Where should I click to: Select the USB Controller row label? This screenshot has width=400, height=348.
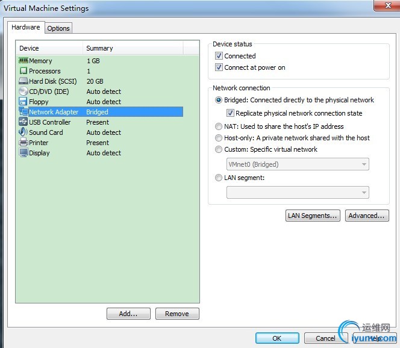pos(50,122)
